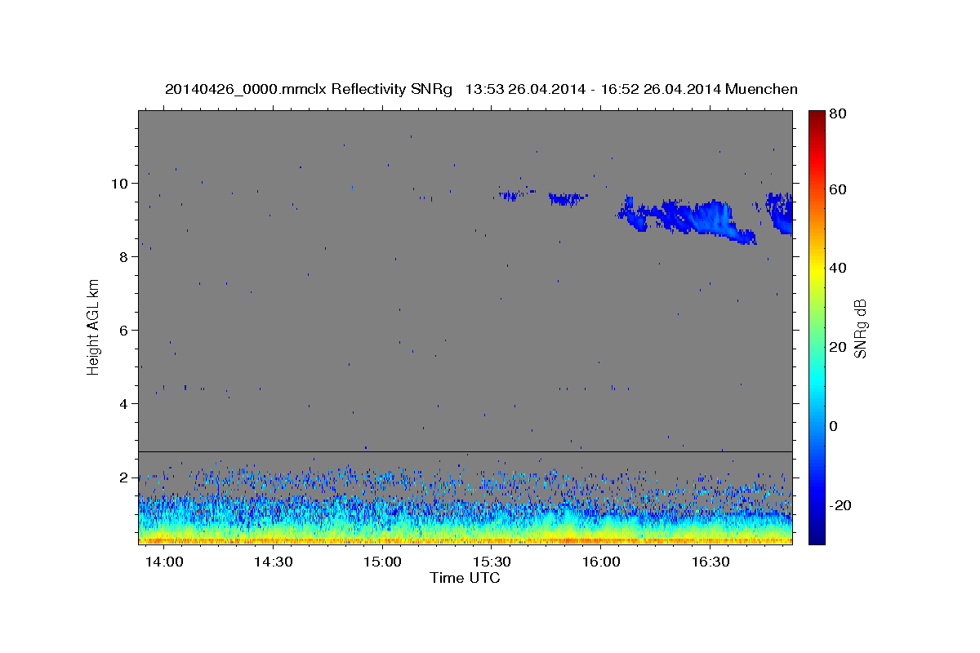Click the height tick label 10
980x653 pixels.
(x=121, y=184)
